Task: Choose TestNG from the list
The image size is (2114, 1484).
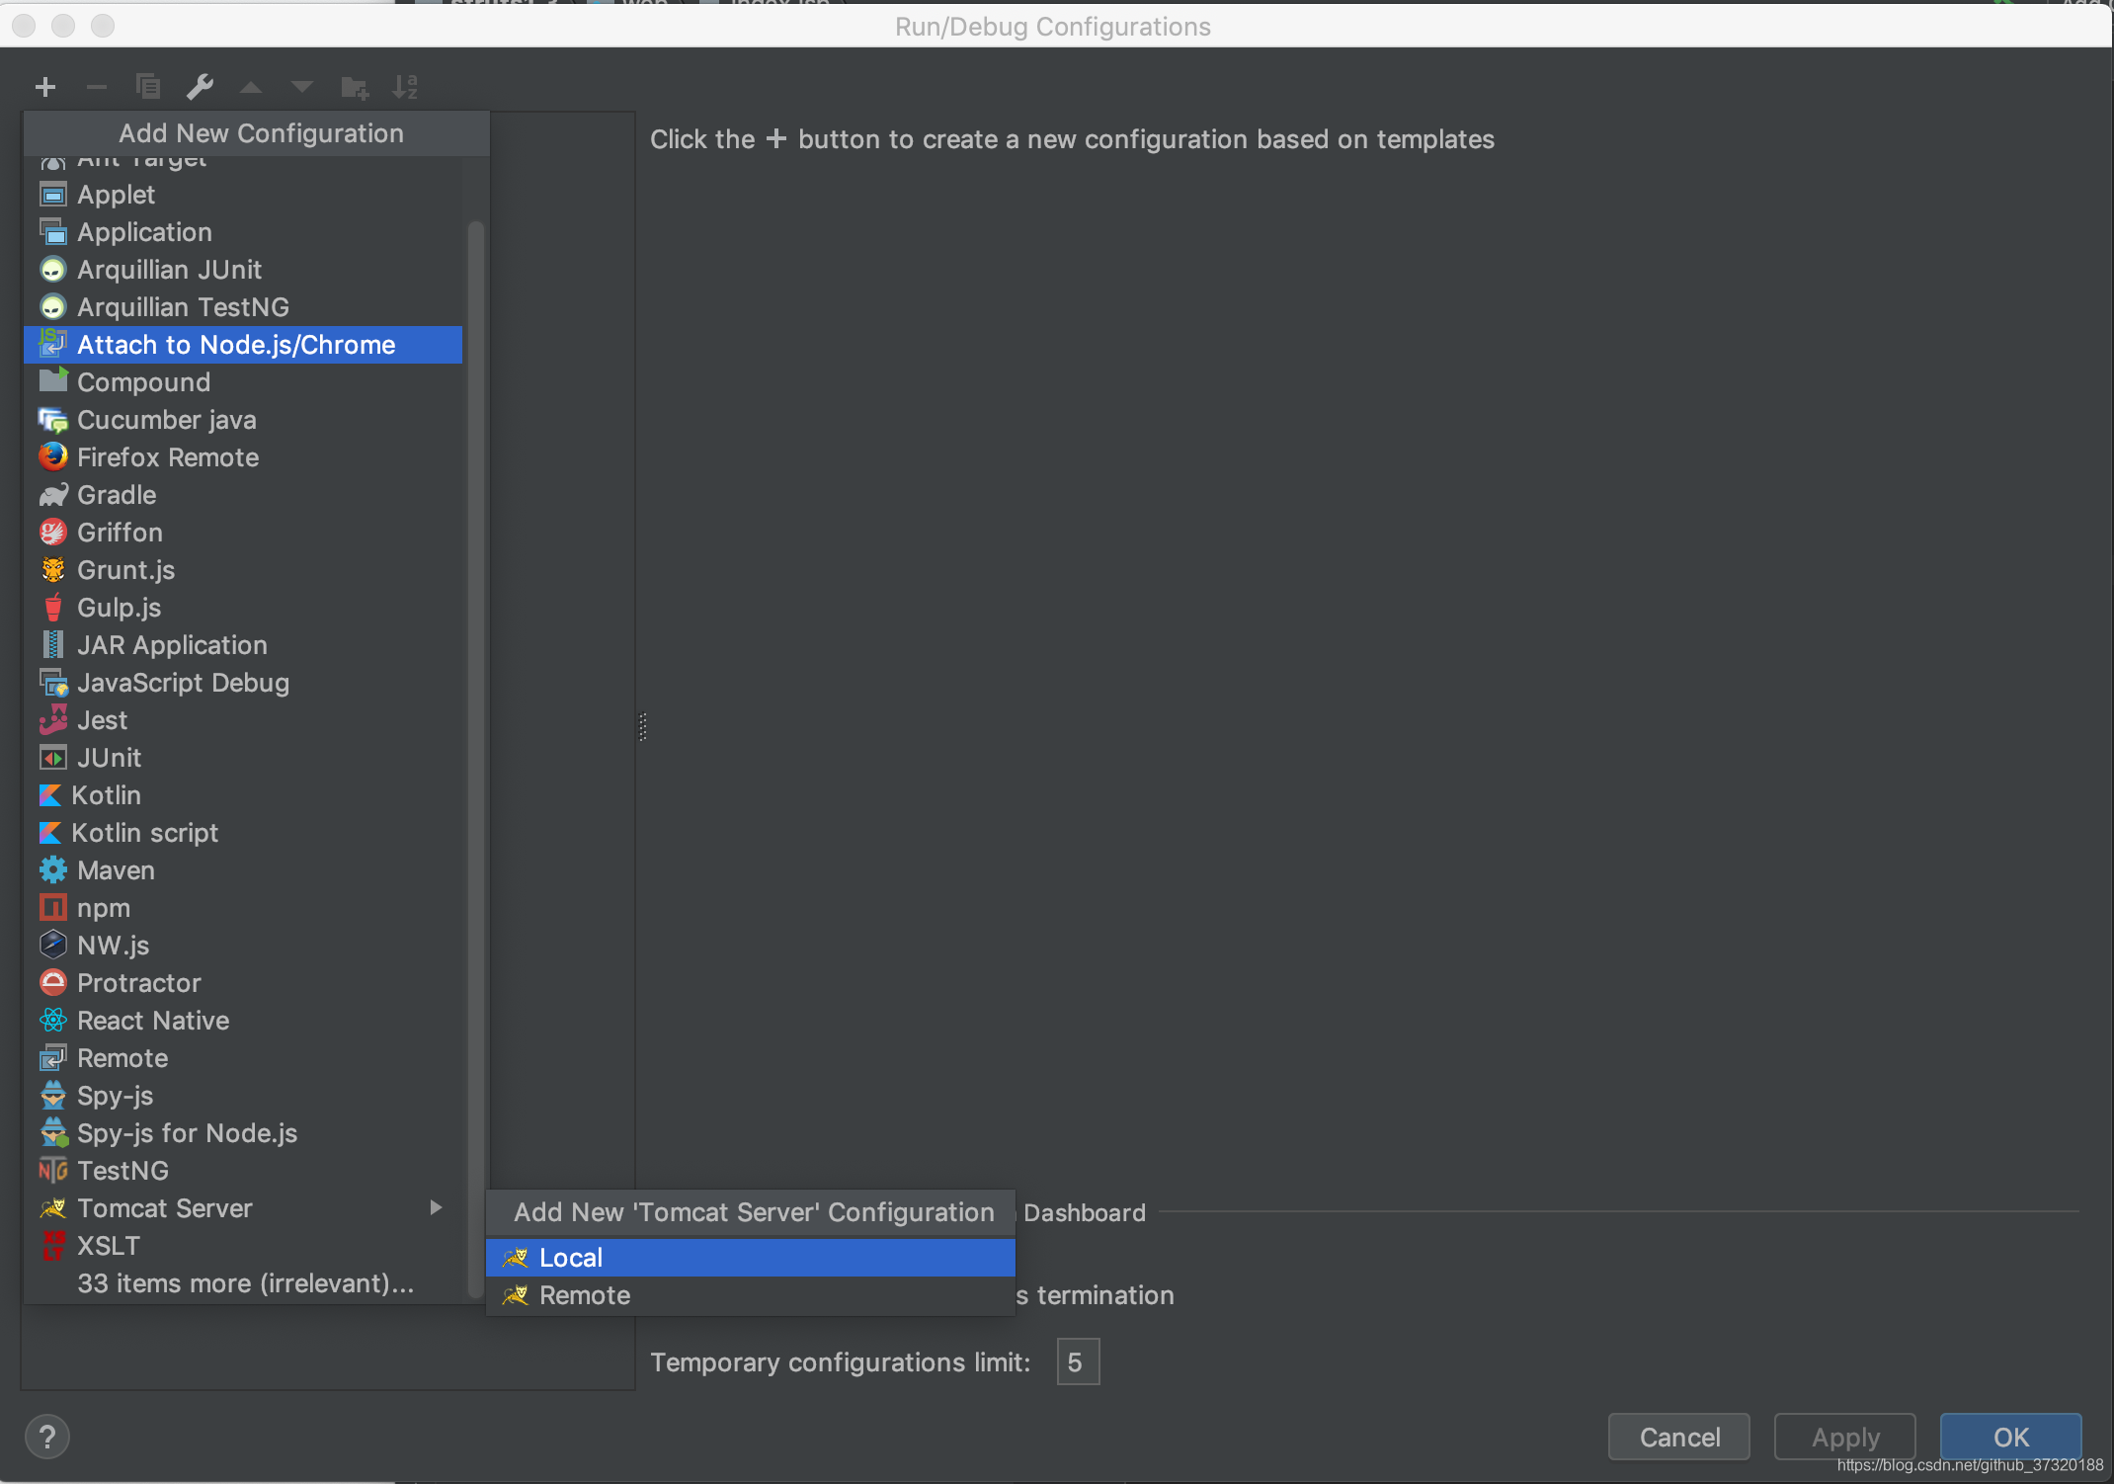Action: pyautogui.click(x=243, y=1171)
